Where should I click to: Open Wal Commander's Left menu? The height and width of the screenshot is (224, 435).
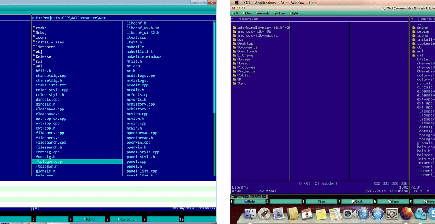(235, 13)
